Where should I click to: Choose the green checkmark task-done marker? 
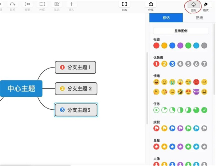[204, 110]
